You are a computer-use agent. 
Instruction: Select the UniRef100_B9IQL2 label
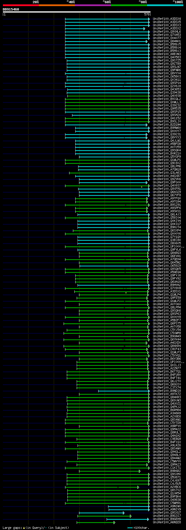coord(167,99)
